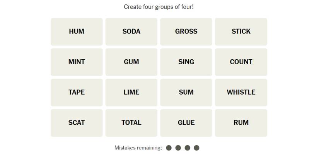Tap the LIME tile
The image size is (319, 159).
pyautogui.click(x=131, y=92)
